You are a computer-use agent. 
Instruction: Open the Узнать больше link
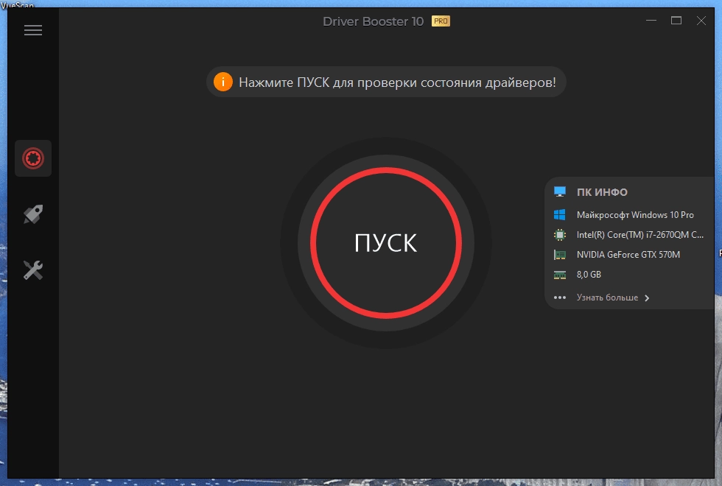click(607, 297)
